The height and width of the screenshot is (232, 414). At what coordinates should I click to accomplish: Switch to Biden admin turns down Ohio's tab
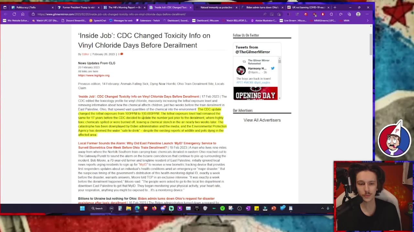(x=263, y=7)
